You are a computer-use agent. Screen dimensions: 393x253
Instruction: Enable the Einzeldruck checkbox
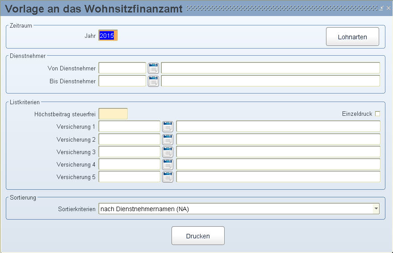377,114
